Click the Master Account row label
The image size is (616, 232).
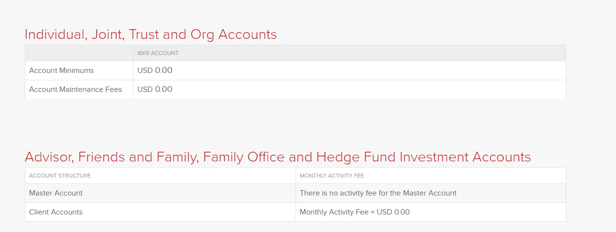(56, 193)
